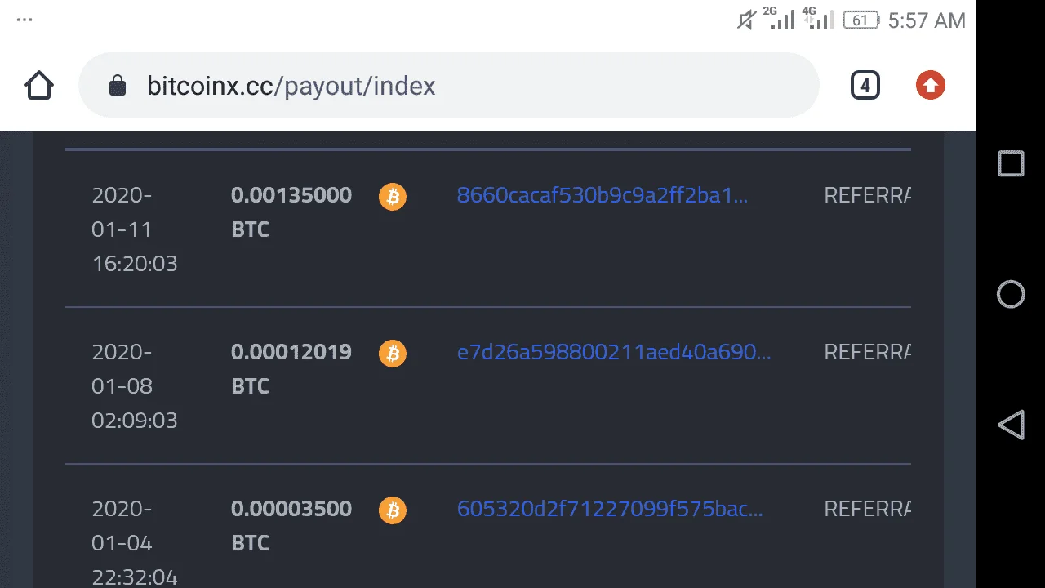
Task: Tap the Android back triangle button
Action: pyautogui.click(x=1011, y=425)
